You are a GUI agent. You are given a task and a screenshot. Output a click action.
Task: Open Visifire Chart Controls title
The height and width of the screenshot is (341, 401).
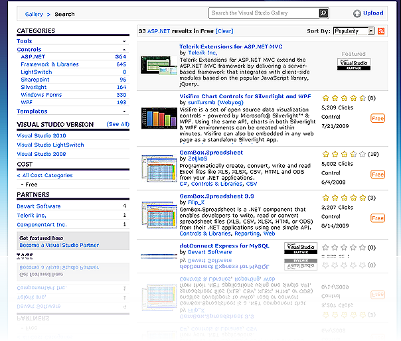click(245, 96)
